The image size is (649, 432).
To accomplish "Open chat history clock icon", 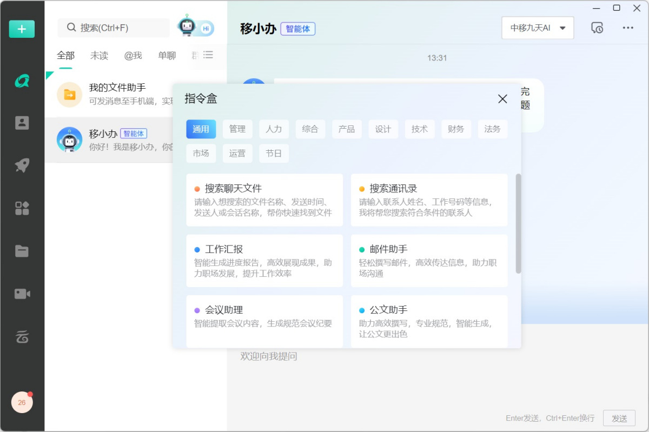I will pyautogui.click(x=597, y=28).
